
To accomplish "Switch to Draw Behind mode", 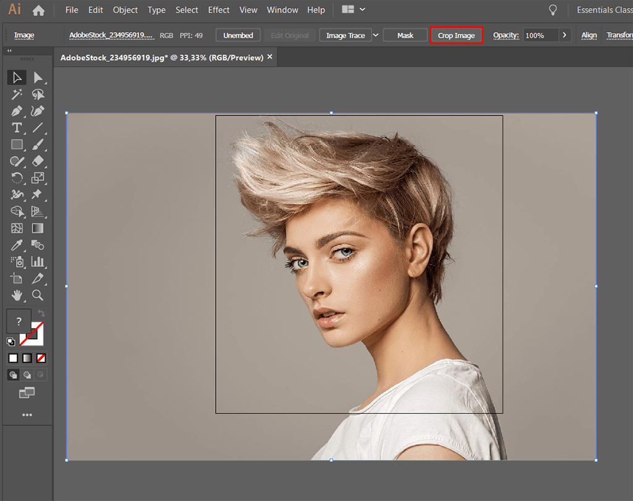I will pos(27,374).
